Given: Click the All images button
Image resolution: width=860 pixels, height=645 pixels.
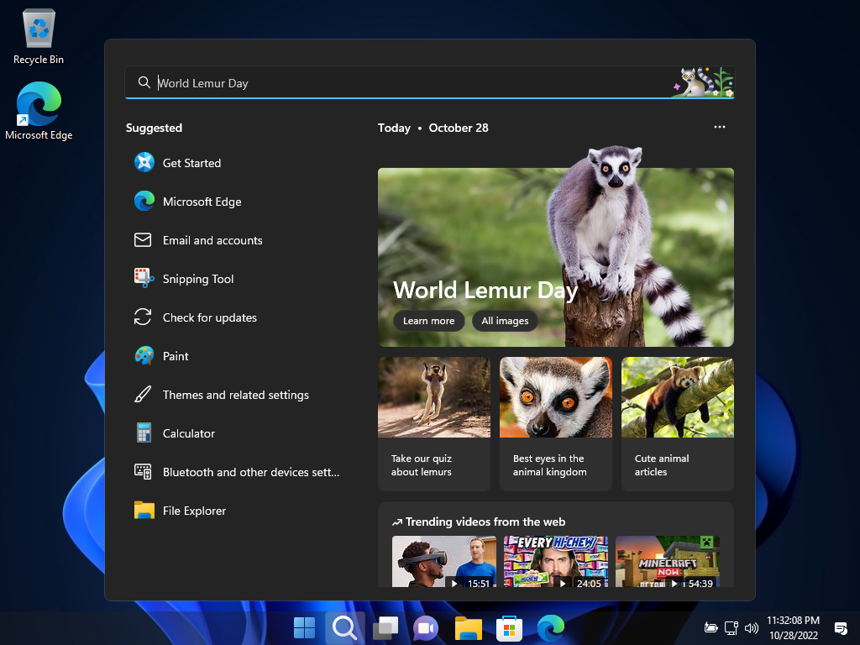Looking at the screenshot, I should [505, 321].
